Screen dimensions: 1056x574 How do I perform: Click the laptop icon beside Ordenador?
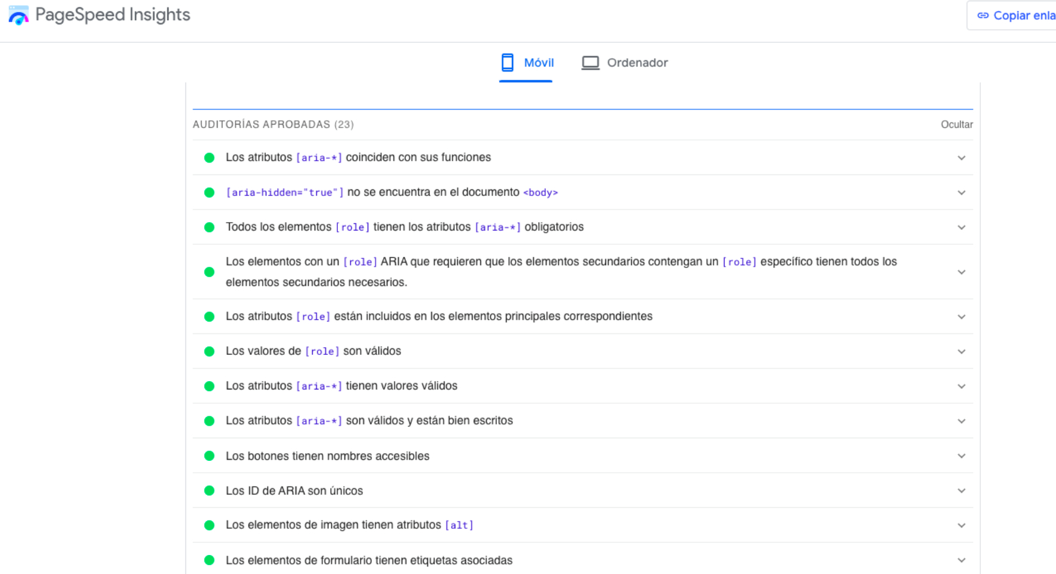(x=591, y=63)
